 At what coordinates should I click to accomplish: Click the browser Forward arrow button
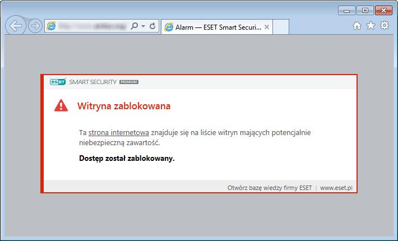tap(35, 26)
